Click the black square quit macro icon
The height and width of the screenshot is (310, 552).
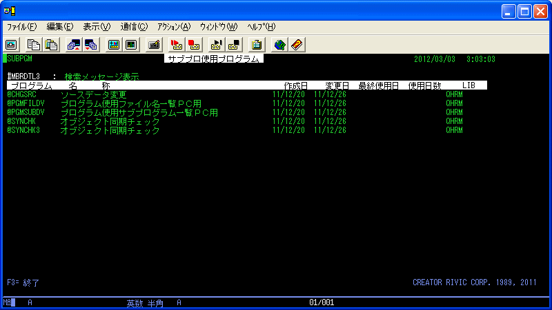point(234,45)
